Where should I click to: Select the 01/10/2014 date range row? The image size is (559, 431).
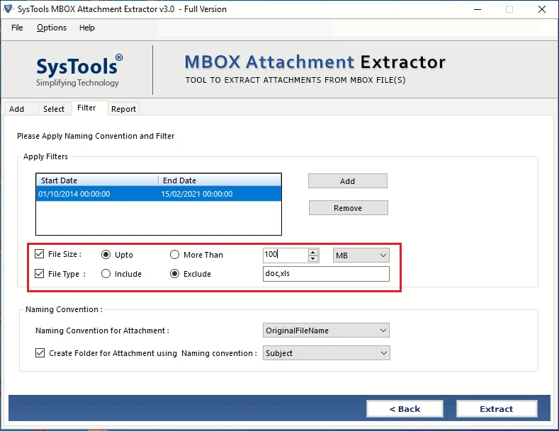pos(159,194)
